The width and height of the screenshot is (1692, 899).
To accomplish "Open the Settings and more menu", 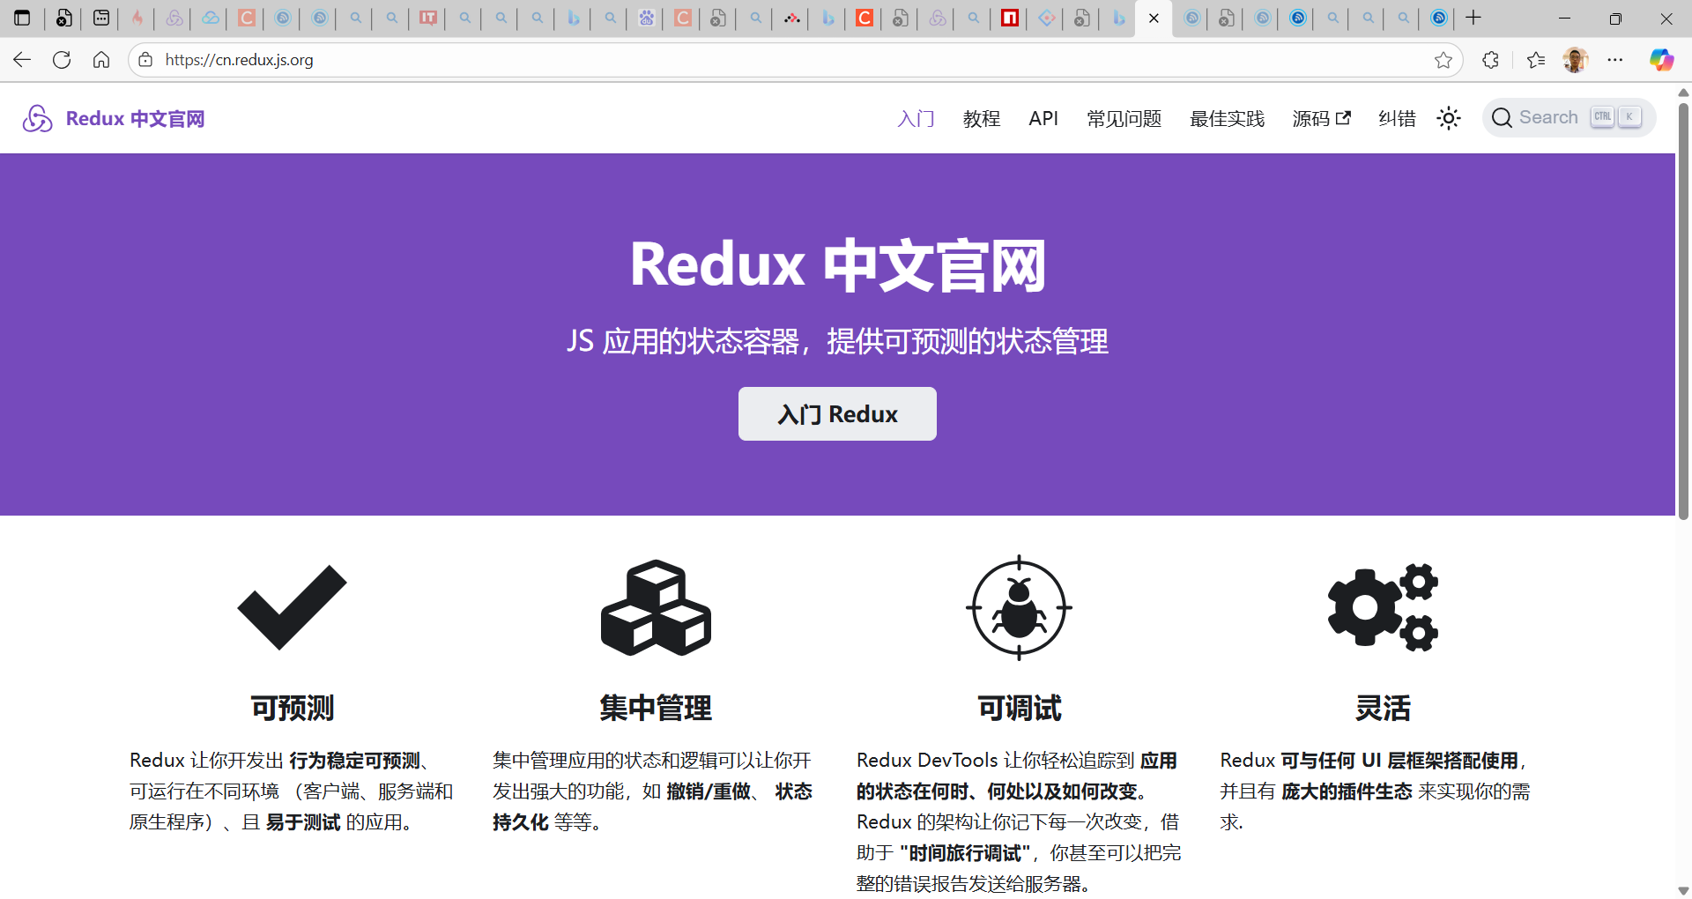I will pyautogui.click(x=1615, y=60).
